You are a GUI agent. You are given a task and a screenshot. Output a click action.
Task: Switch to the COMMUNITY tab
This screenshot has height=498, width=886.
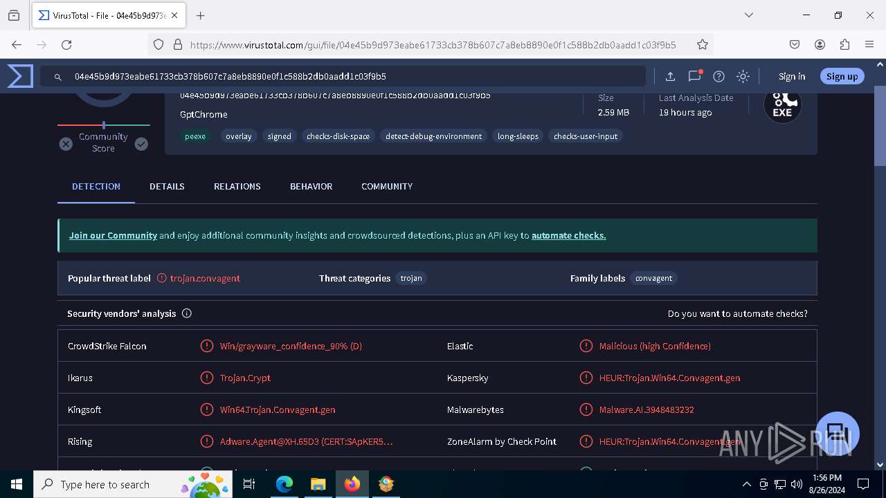[x=387, y=187]
